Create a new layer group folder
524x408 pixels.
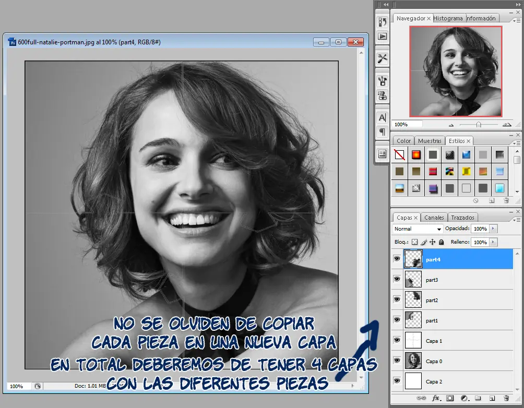point(478,398)
